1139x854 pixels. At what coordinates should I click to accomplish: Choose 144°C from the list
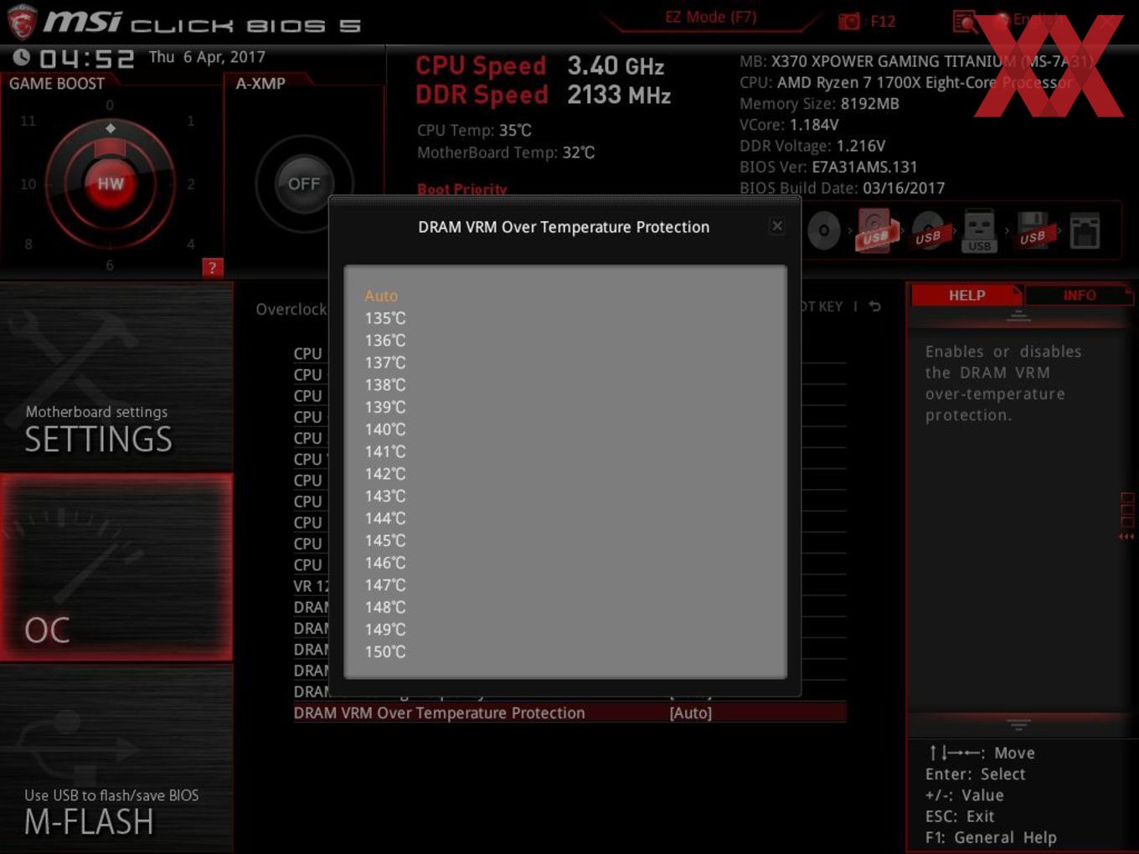(385, 518)
